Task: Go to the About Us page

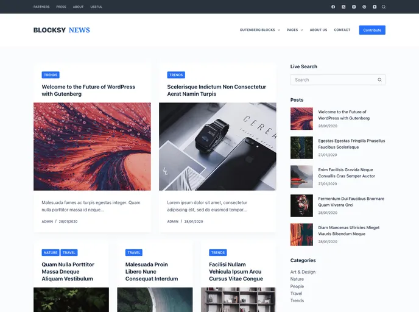Action: click(319, 30)
